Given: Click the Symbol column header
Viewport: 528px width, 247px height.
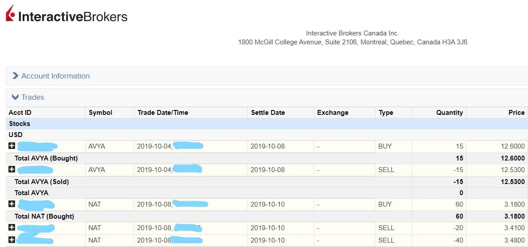Looking at the screenshot, I should [x=100, y=113].
